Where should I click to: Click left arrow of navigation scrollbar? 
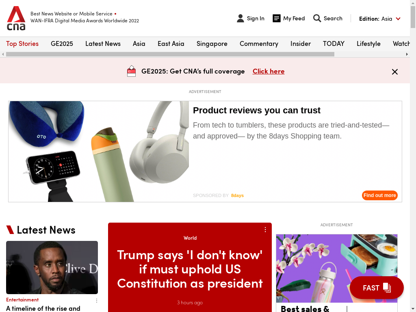click(x=3, y=54)
